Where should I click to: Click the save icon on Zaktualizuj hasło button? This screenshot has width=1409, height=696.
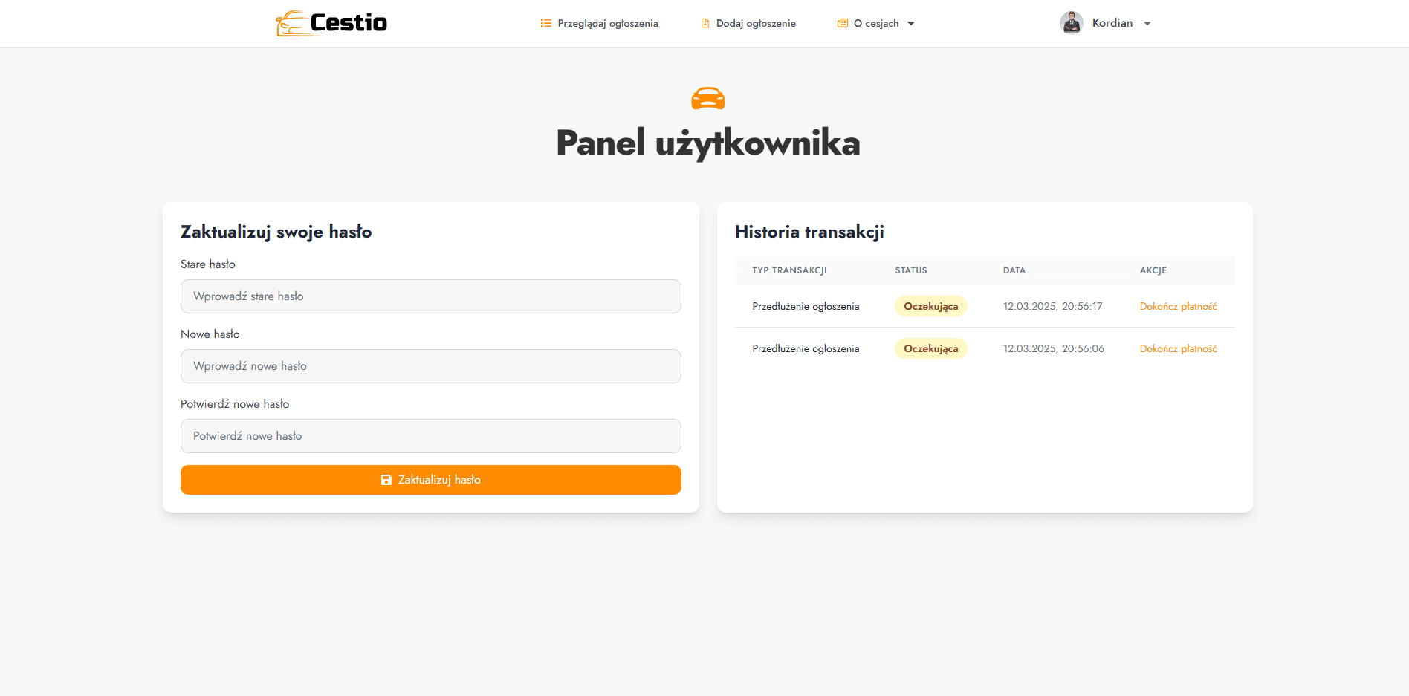[386, 480]
